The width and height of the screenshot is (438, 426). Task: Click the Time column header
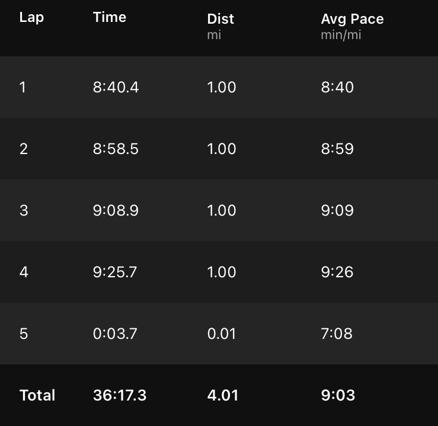[110, 17]
